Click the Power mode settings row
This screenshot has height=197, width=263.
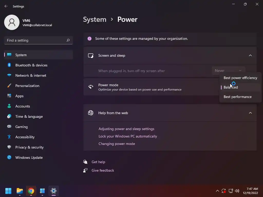170,87
